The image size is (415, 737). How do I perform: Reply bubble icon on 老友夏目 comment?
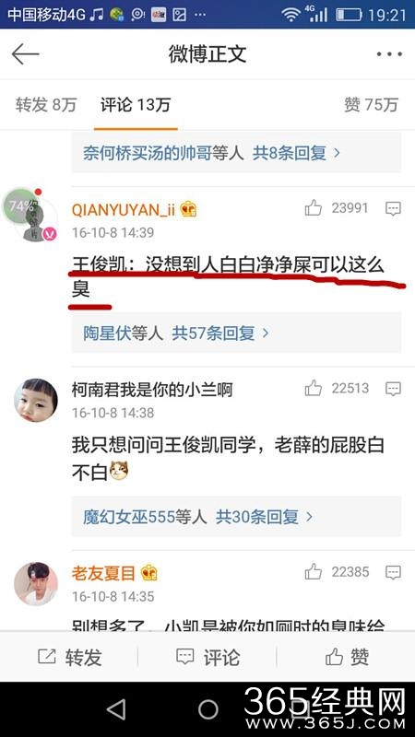(393, 572)
